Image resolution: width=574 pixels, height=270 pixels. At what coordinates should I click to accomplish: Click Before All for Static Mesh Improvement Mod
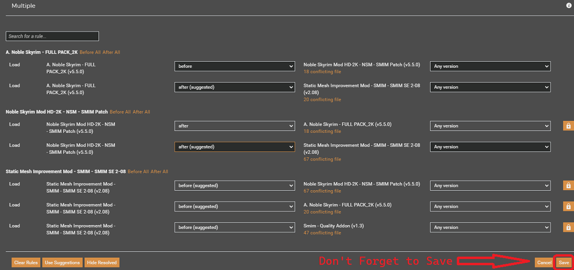(x=138, y=172)
